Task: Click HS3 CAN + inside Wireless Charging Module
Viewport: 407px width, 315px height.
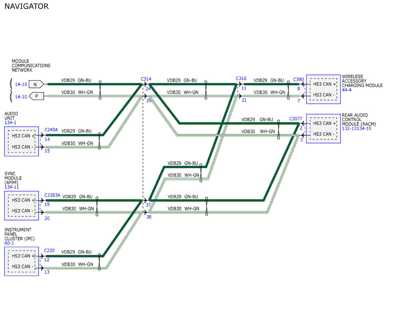Action: coord(325,84)
